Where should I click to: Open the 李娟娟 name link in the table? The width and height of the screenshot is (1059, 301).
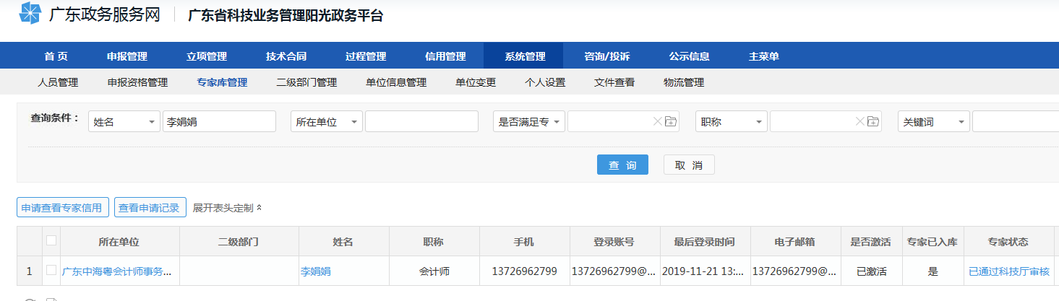point(316,271)
